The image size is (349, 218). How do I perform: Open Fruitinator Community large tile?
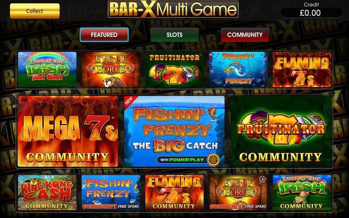tap(281, 131)
